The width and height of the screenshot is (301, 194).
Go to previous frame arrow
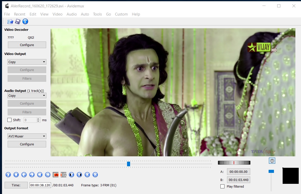pyautogui.click(x=24, y=175)
